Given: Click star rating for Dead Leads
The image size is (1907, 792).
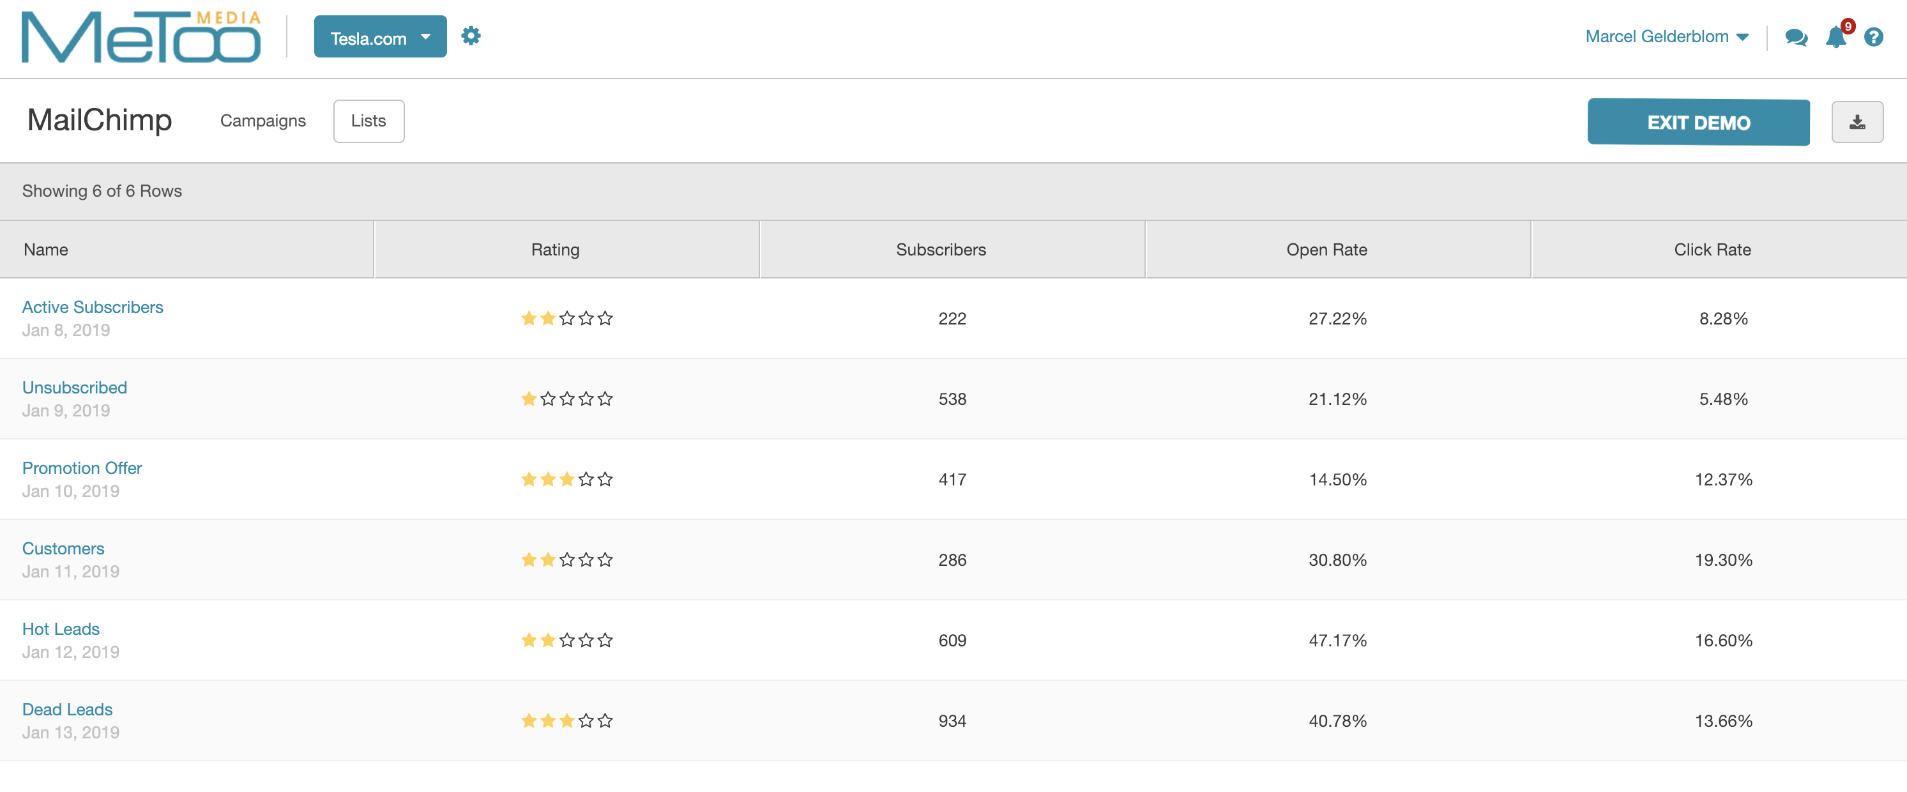Looking at the screenshot, I should [x=566, y=721].
